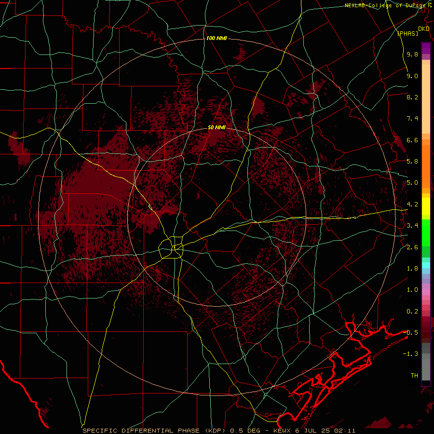This screenshot has height=434, width=434.
Task: Click the -0.5 scale value
Action: 411,332
